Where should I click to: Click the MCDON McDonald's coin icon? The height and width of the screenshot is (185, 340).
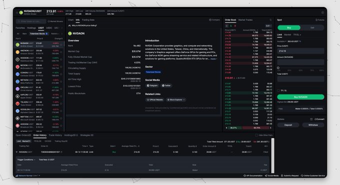pyautogui.click(x=17, y=67)
